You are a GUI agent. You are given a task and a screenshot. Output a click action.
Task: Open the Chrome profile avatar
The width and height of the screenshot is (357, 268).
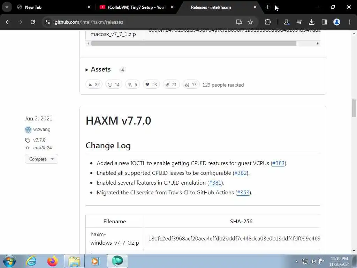[x=337, y=22]
